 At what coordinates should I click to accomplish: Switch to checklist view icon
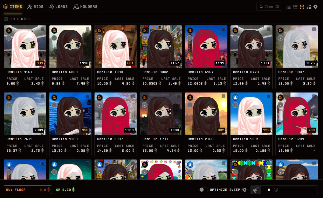295,6
